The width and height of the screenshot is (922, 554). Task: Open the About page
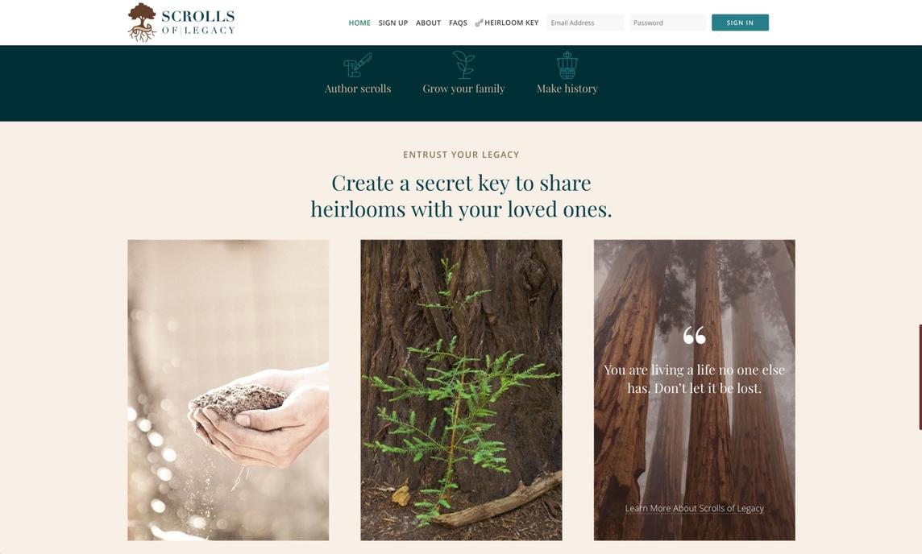pyautogui.click(x=428, y=23)
